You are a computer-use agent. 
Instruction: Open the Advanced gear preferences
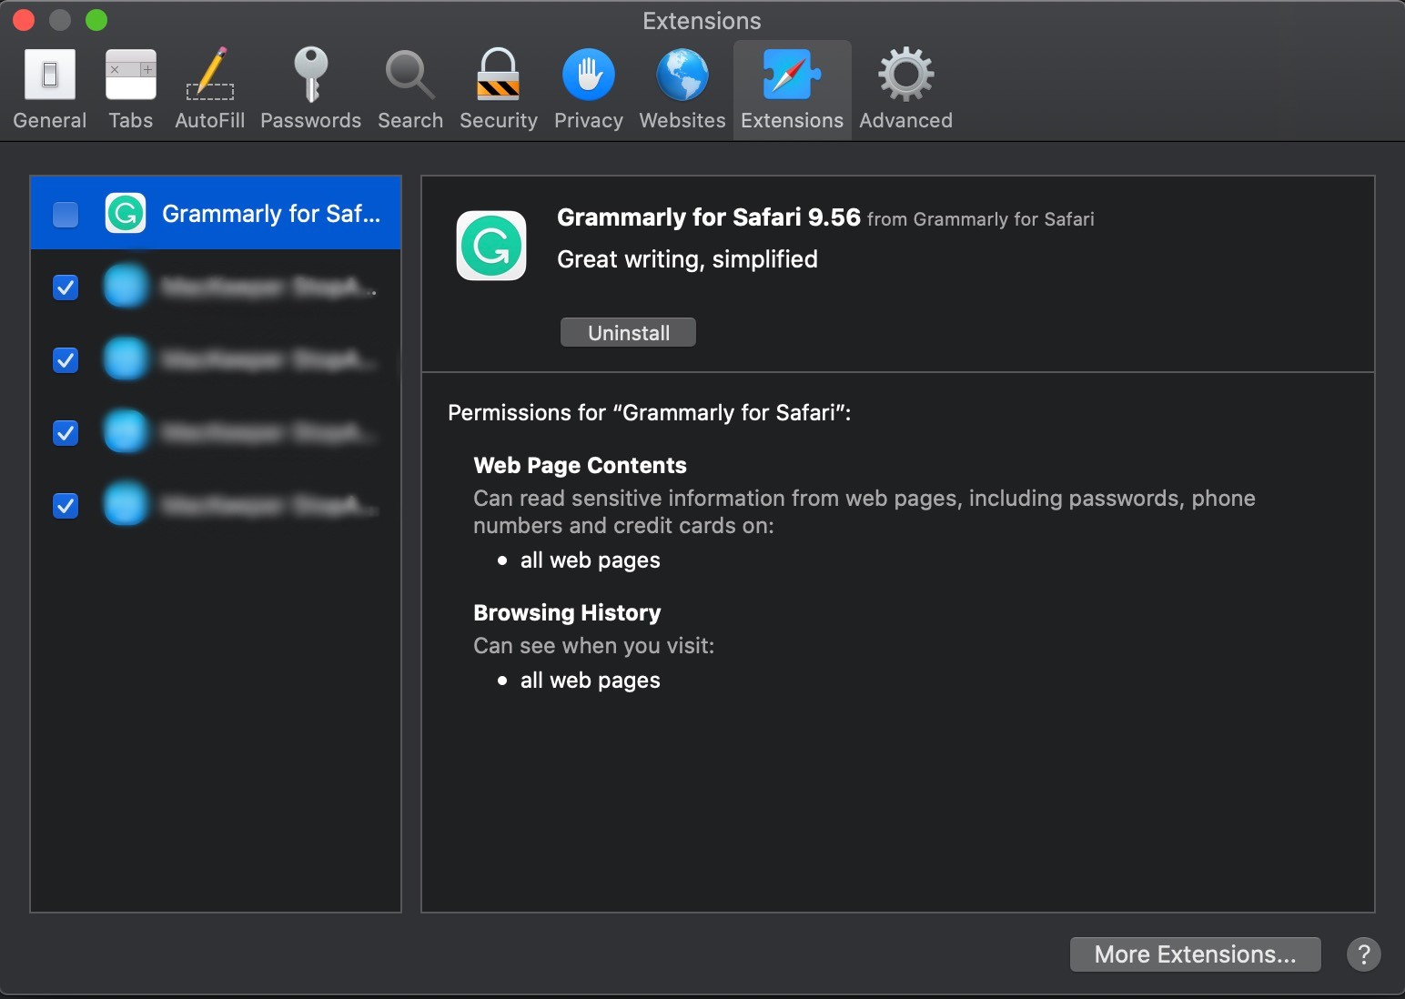(x=906, y=89)
